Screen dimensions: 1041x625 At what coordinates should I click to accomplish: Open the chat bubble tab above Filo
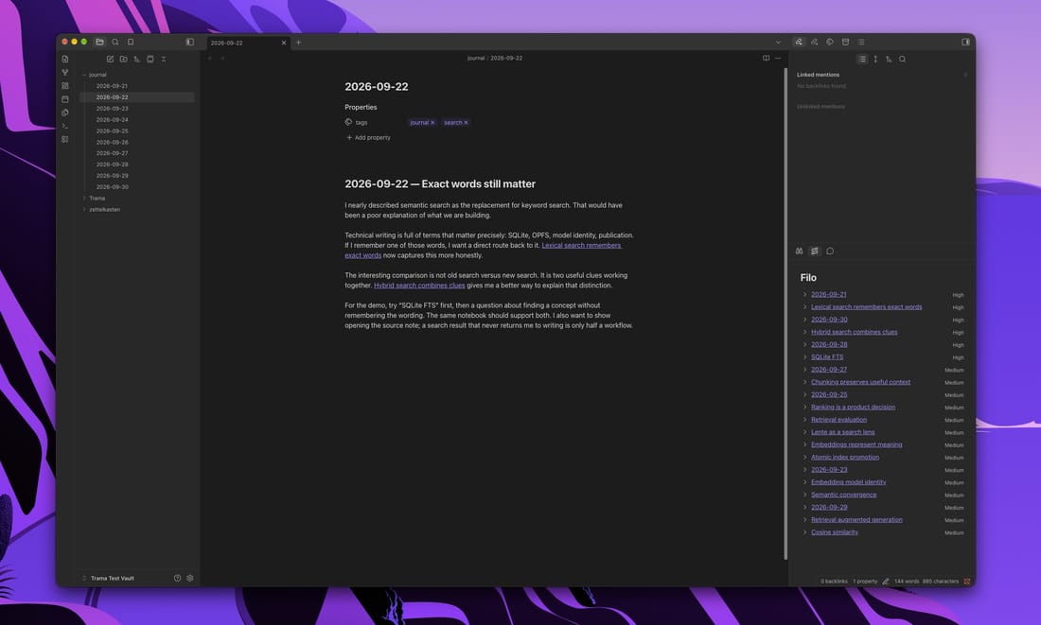pos(830,251)
